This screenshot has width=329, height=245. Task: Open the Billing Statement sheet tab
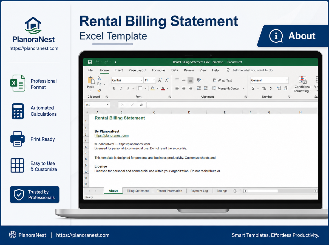click(138, 191)
